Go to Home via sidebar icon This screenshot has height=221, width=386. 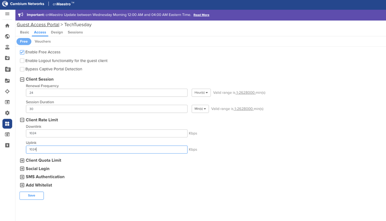click(7, 26)
